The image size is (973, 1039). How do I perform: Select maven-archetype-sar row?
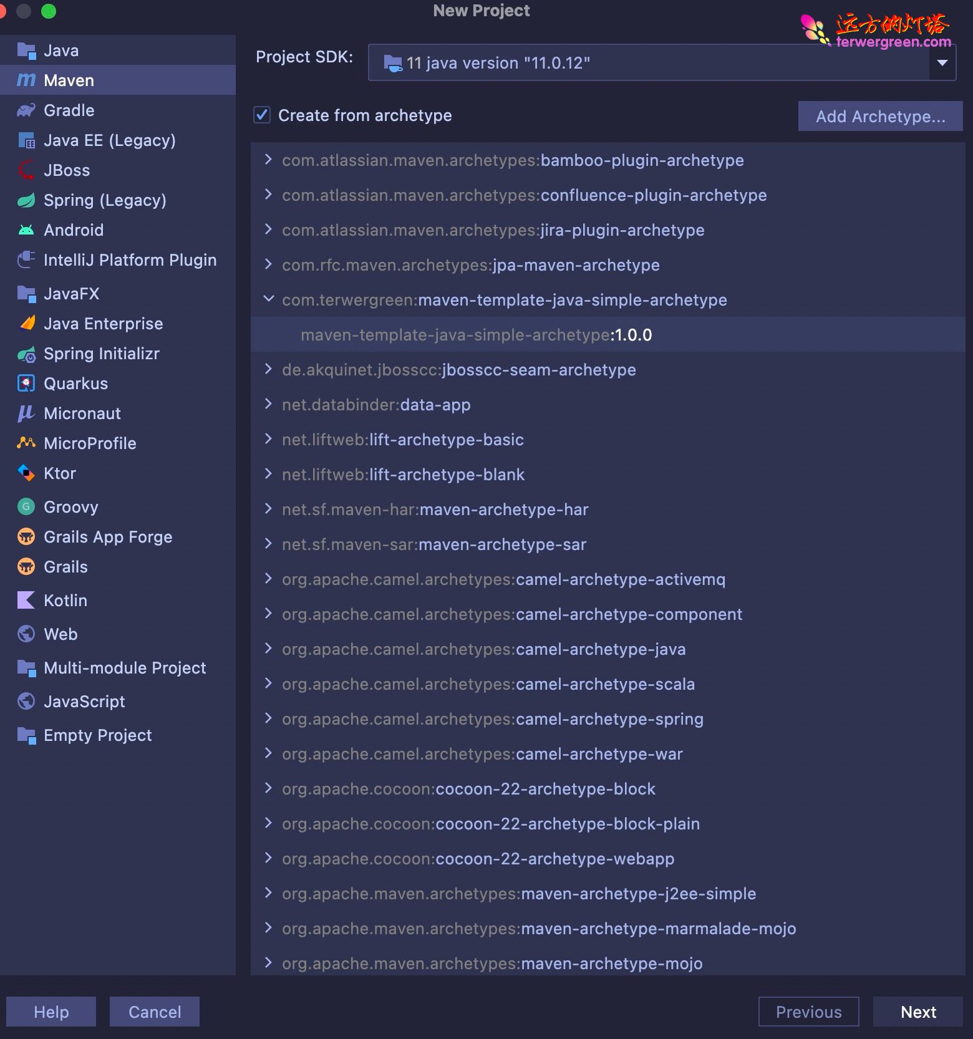click(x=608, y=544)
